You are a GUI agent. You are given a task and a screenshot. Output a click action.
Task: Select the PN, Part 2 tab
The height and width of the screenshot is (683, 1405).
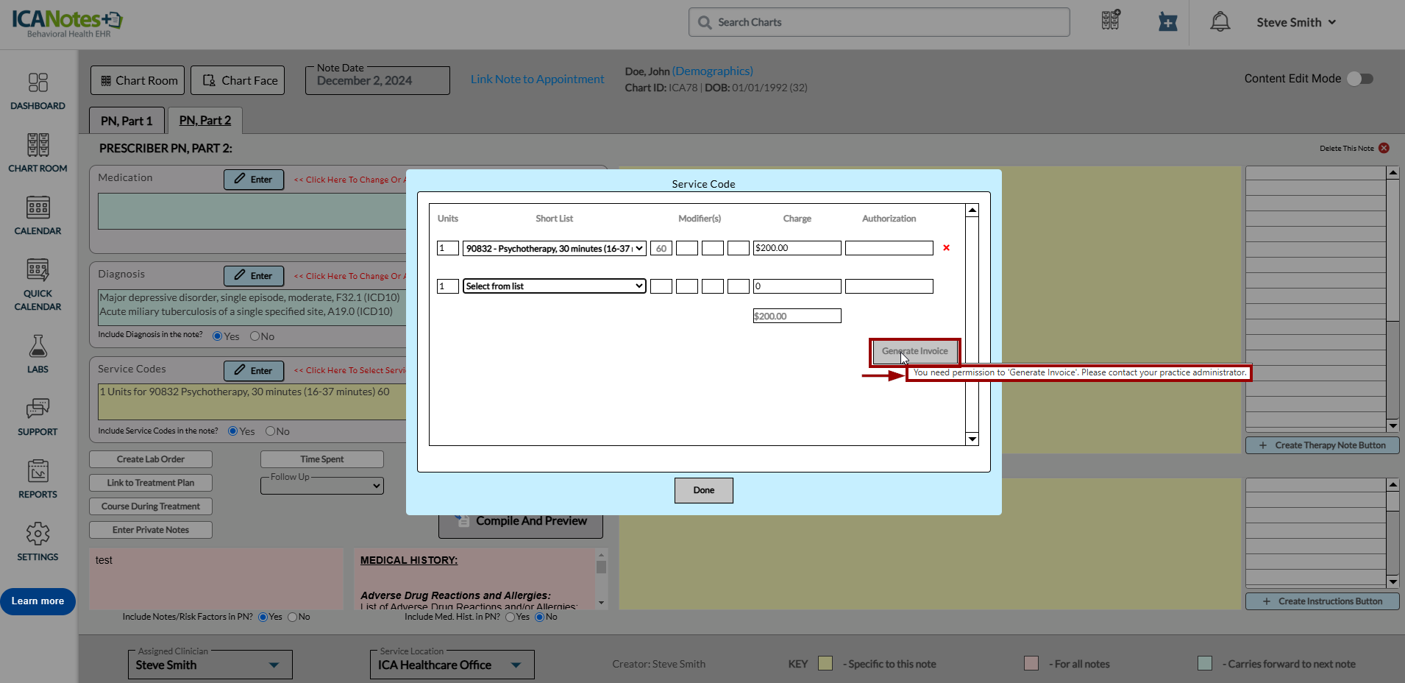point(204,121)
